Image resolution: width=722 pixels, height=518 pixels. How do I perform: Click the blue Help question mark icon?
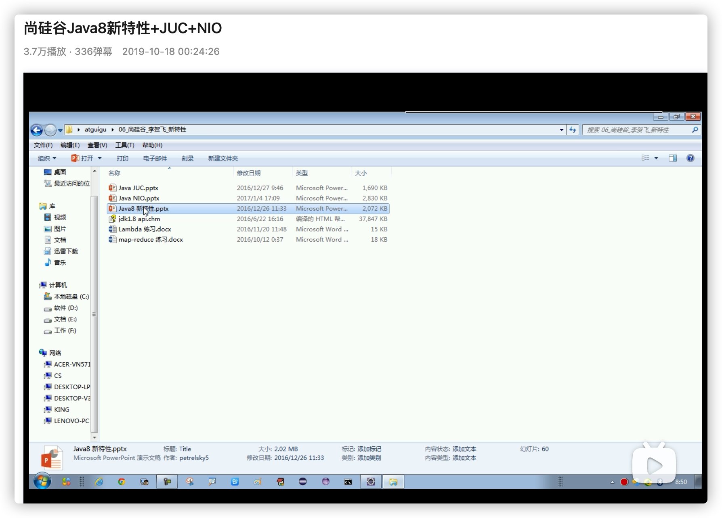pos(690,158)
